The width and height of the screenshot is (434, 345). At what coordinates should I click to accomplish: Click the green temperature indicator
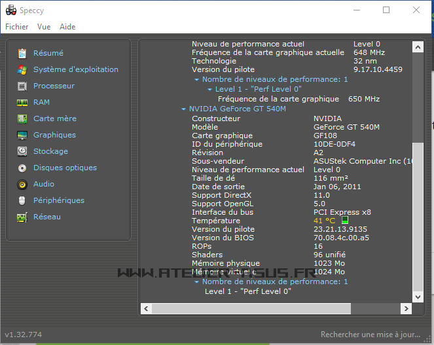point(344,221)
